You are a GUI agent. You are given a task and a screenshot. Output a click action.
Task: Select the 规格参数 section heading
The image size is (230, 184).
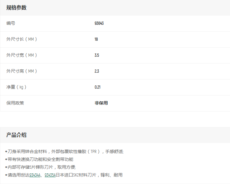click(x=17, y=8)
